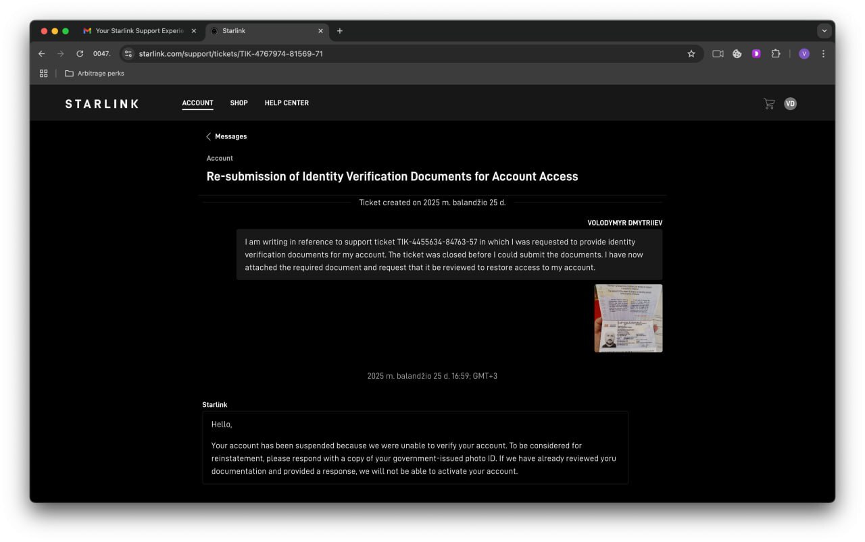Image resolution: width=865 pixels, height=542 pixels.
Task: Select the HELP CENTER menu item
Action: click(x=287, y=103)
